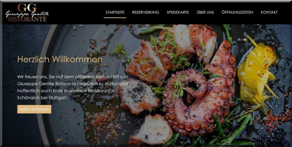Click the welcome paragraph starting Wir freuen uns
This screenshot has height=147, width=292.
(x=73, y=87)
